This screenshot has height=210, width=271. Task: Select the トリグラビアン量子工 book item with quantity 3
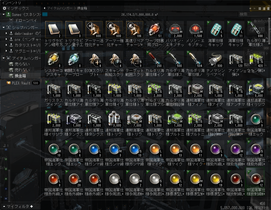coord(74,30)
